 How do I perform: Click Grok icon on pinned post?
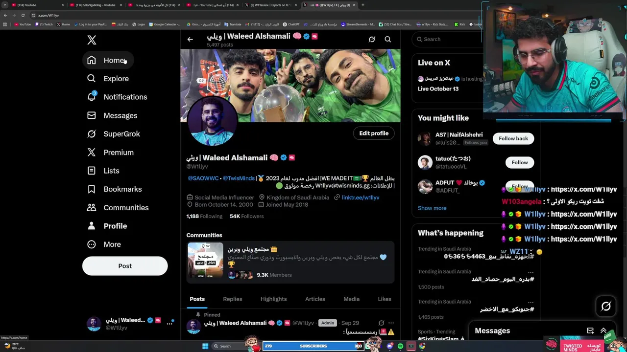(381, 323)
